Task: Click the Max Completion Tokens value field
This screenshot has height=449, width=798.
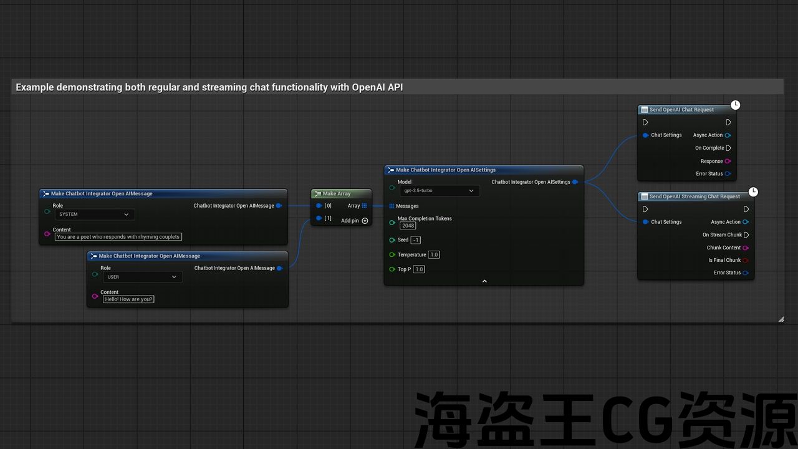Action: tap(408, 226)
